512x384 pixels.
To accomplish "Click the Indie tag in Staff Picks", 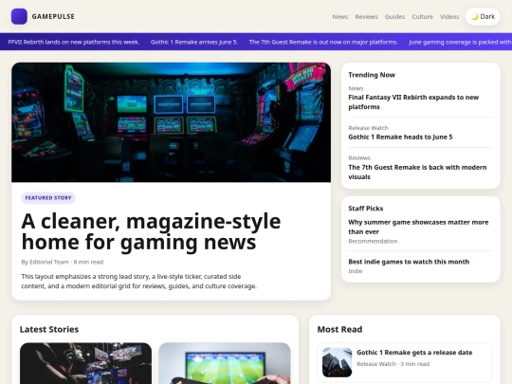I will (356, 271).
